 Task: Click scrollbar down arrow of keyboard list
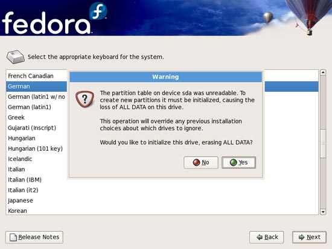[323, 212]
